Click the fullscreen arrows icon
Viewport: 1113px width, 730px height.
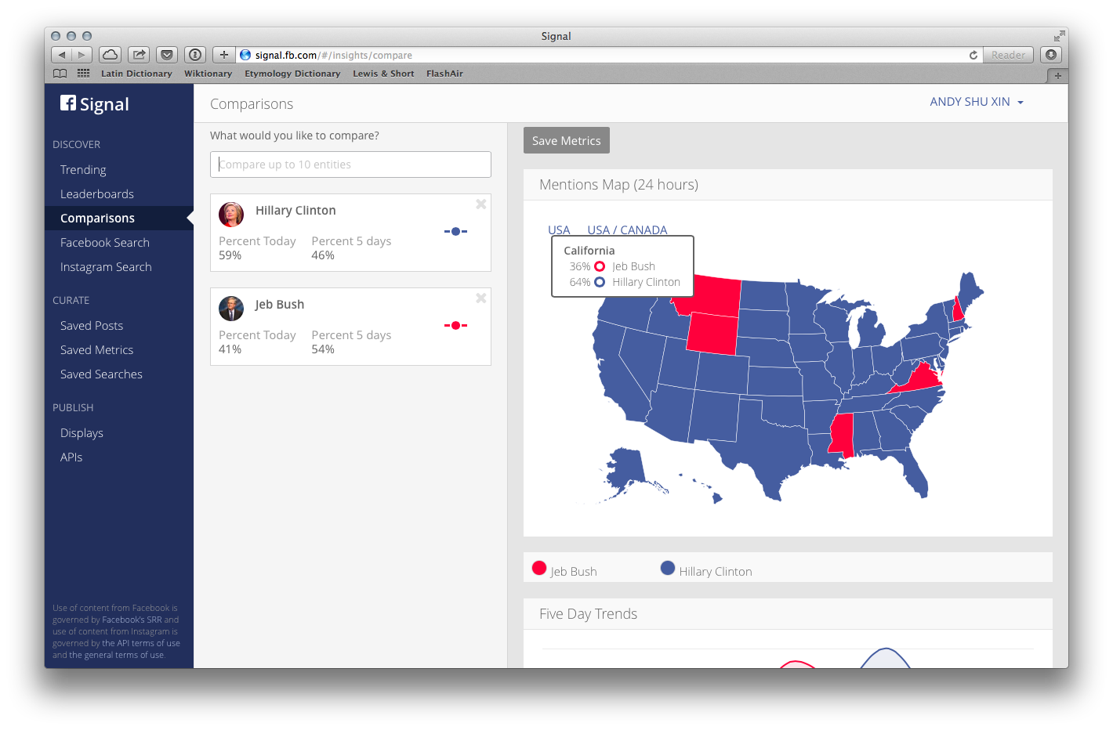click(x=1059, y=36)
